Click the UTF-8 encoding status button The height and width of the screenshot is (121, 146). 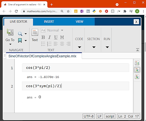click(88, 116)
